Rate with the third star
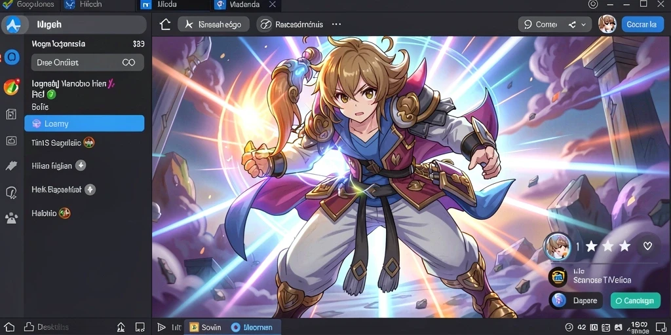Viewport: 671px width, 335px height. (x=624, y=246)
